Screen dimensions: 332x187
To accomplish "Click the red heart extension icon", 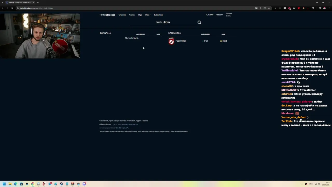I will coord(299,8).
